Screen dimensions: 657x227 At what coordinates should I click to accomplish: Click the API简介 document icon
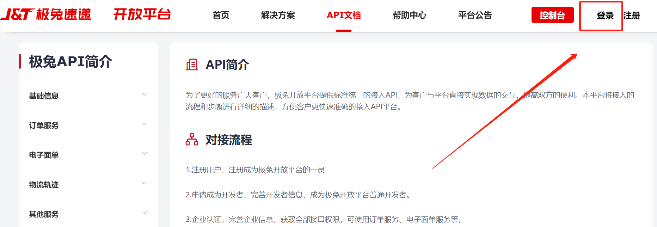192,65
